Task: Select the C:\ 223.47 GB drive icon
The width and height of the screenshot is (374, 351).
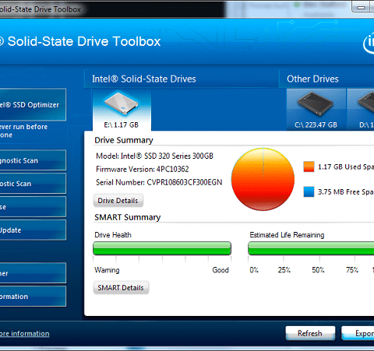Action: [x=316, y=110]
